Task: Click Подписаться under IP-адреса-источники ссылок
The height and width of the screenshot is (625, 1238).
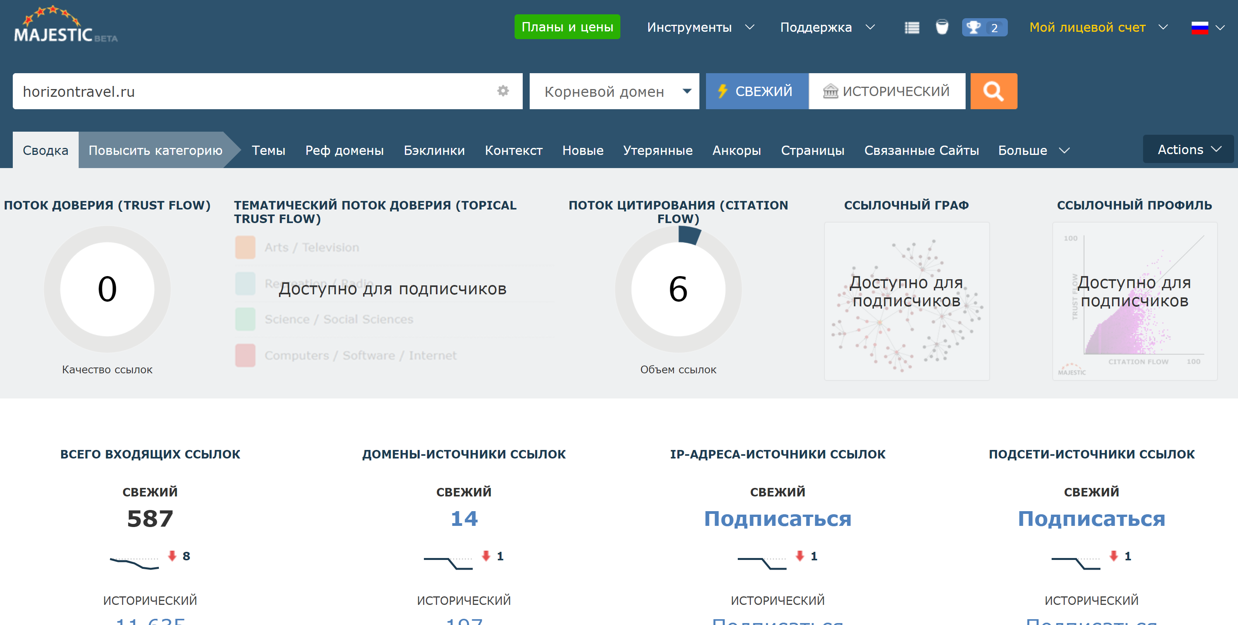Action: 778,519
